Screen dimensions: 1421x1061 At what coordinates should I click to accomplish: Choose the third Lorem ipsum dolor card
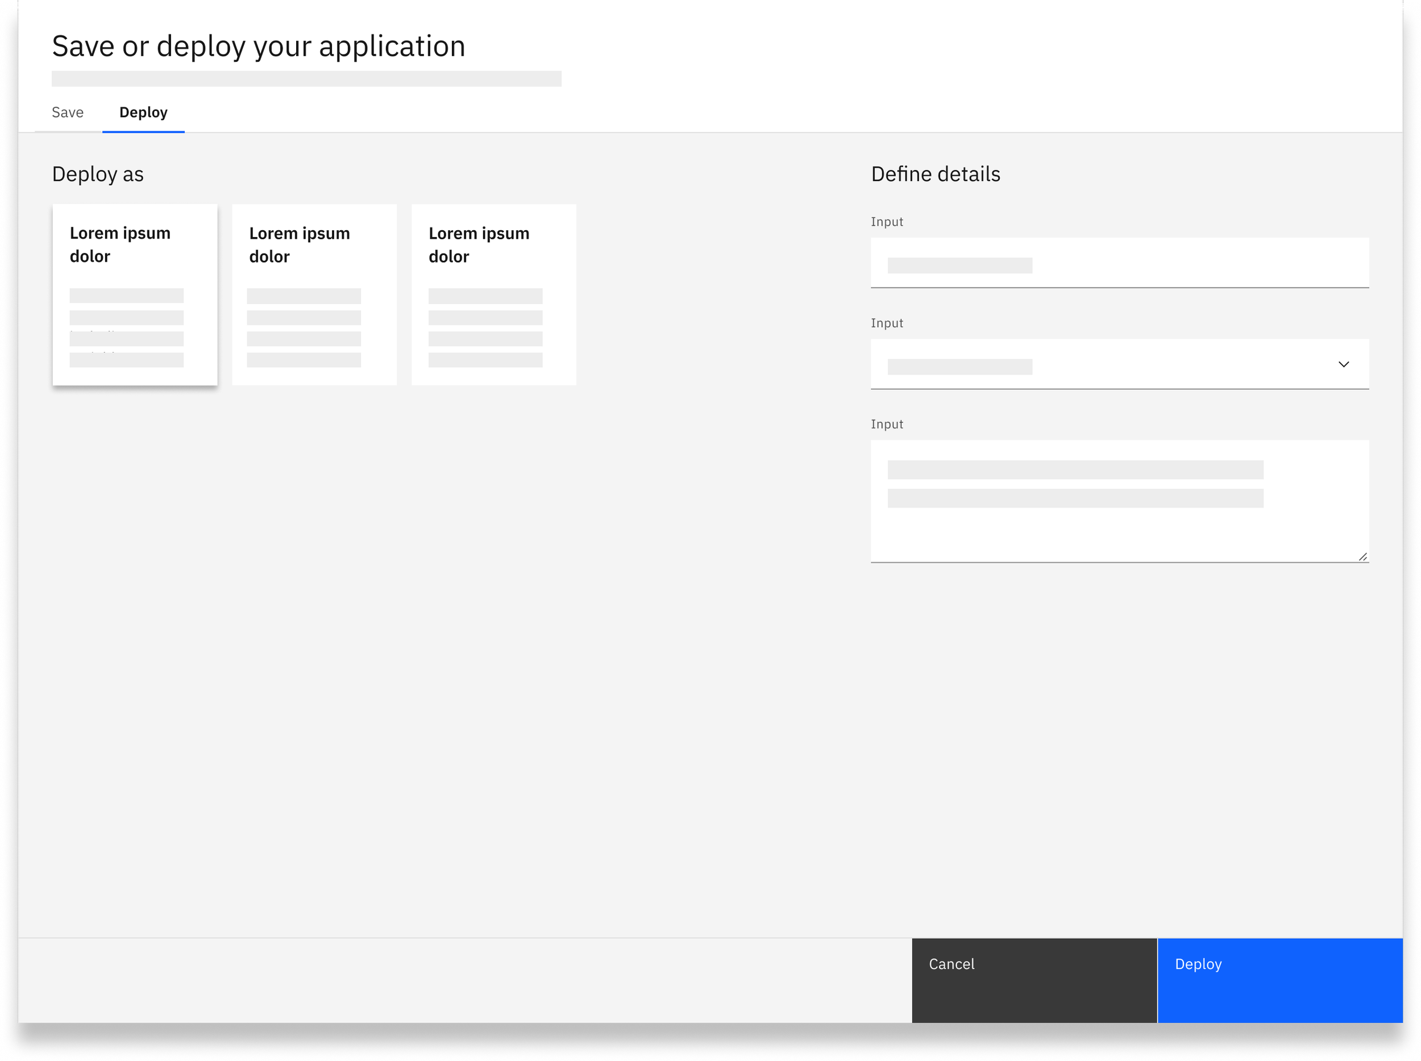pos(493,295)
